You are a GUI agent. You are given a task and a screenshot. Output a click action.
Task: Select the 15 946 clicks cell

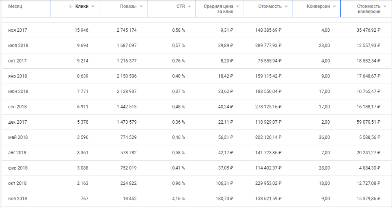(81, 30)
